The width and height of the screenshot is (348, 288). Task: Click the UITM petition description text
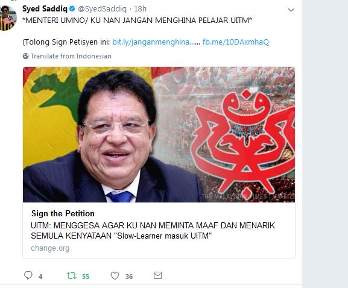pyautogui.click(x=153, y=231)
